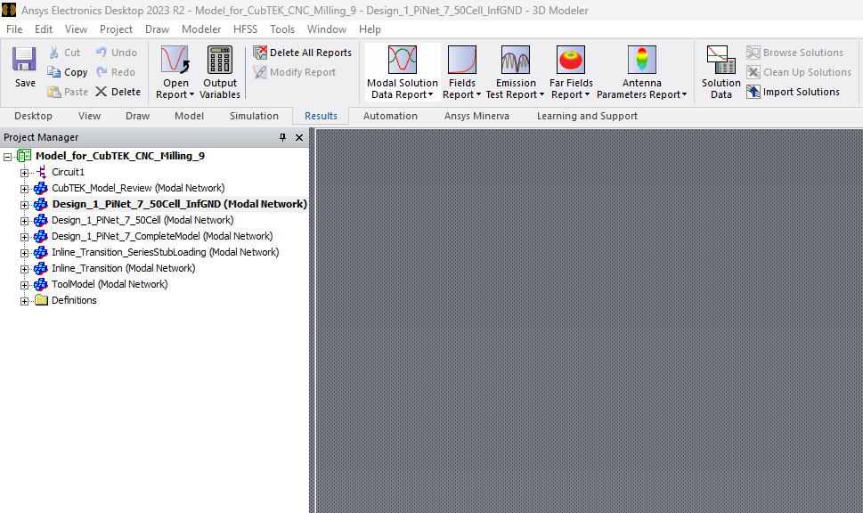The image size is (863, 513).
Task: Click the Far Fields Report icon
Action: click(x=571, y=60)
